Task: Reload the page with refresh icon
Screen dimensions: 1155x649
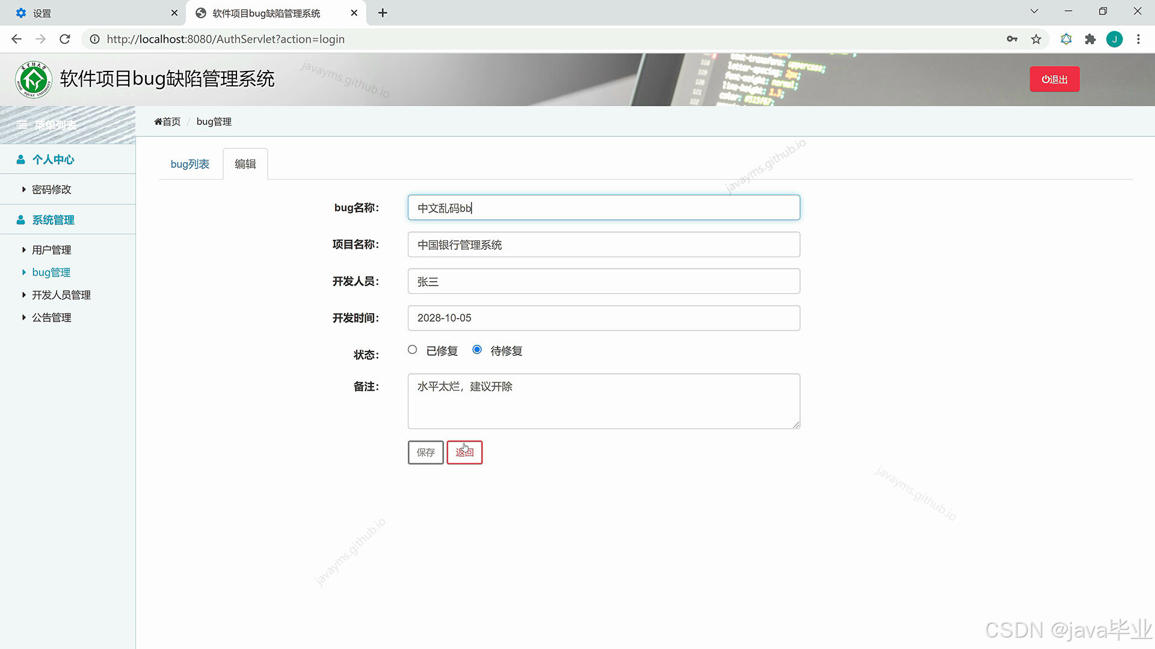Action: [65, 39]
